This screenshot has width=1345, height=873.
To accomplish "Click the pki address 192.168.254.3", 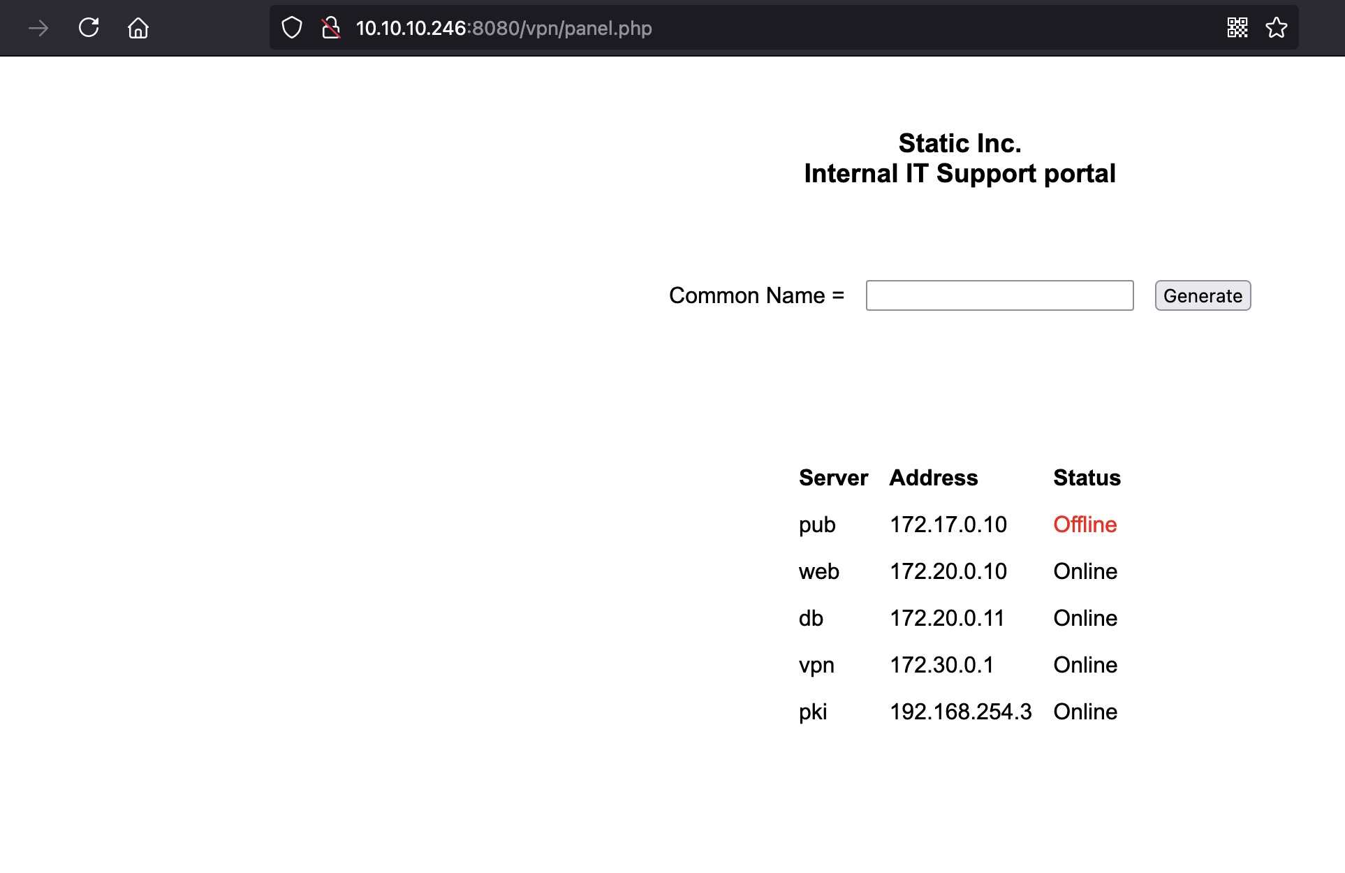I will tap(960, 712).
